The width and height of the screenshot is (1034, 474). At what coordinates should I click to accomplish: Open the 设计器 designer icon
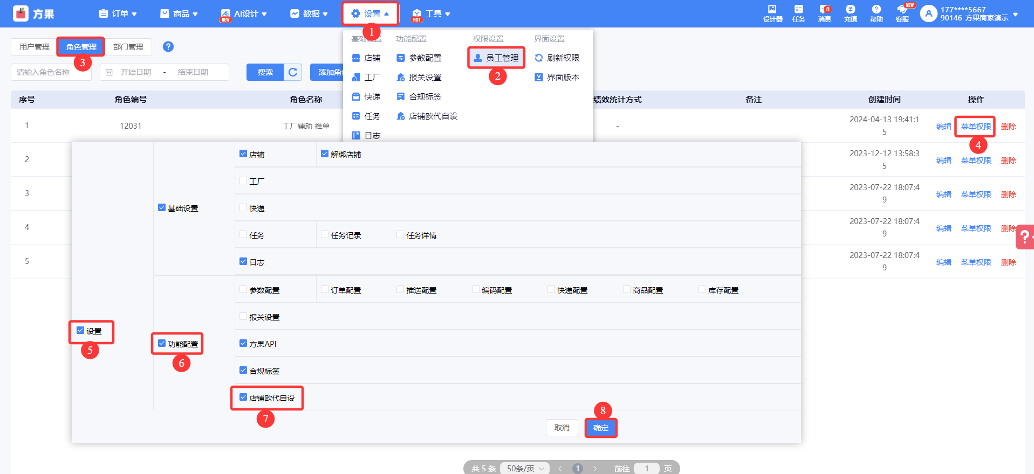pos(772,13)
